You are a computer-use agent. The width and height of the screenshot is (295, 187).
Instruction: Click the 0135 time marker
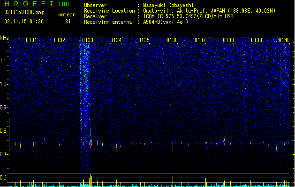pos(144,40)
